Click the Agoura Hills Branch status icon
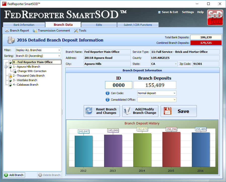 pyautogui.click(x=10, y=67)
